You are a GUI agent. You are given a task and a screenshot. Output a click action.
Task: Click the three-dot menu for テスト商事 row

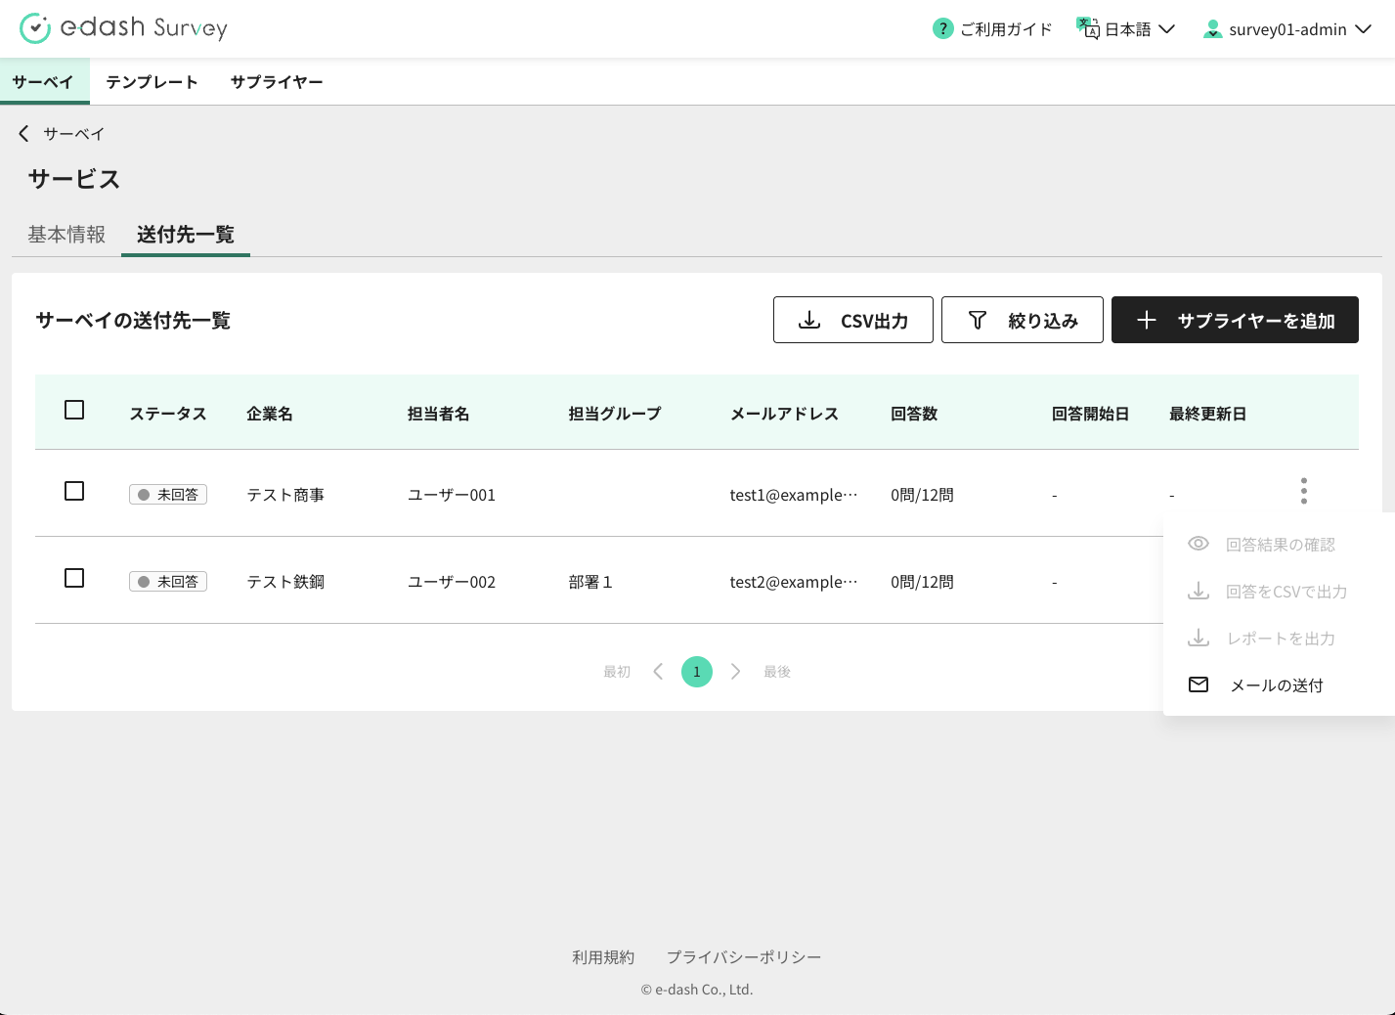click(1303, 491)
